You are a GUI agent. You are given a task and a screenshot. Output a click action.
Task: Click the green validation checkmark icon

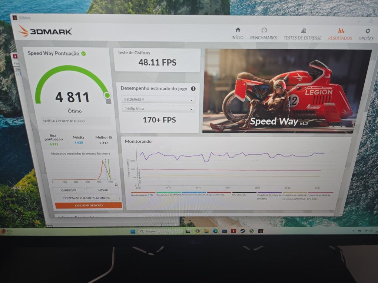pyautogui.click(x=84, y=53)
